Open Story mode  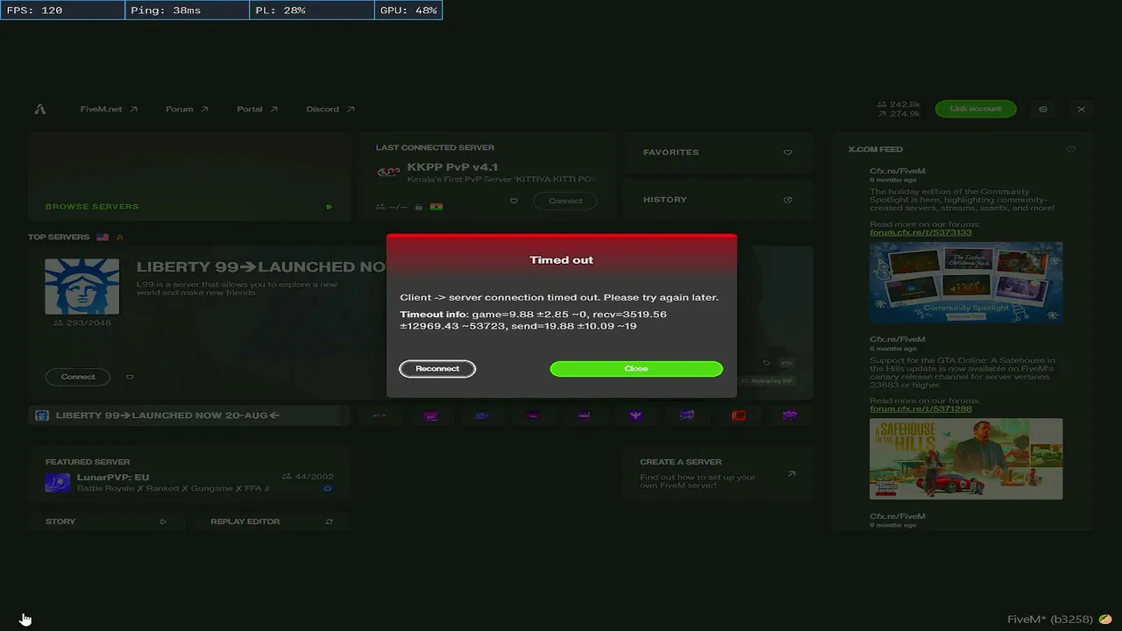[x=106, y=521]
